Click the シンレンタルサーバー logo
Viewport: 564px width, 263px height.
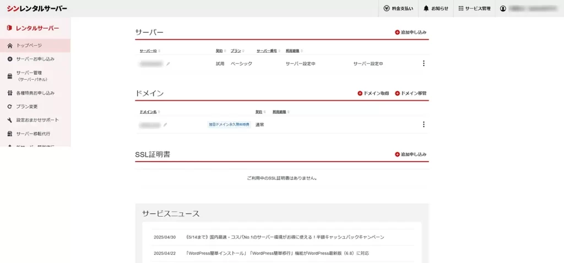tap(37, 9)
